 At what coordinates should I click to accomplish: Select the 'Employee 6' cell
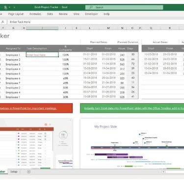(13, 78)
